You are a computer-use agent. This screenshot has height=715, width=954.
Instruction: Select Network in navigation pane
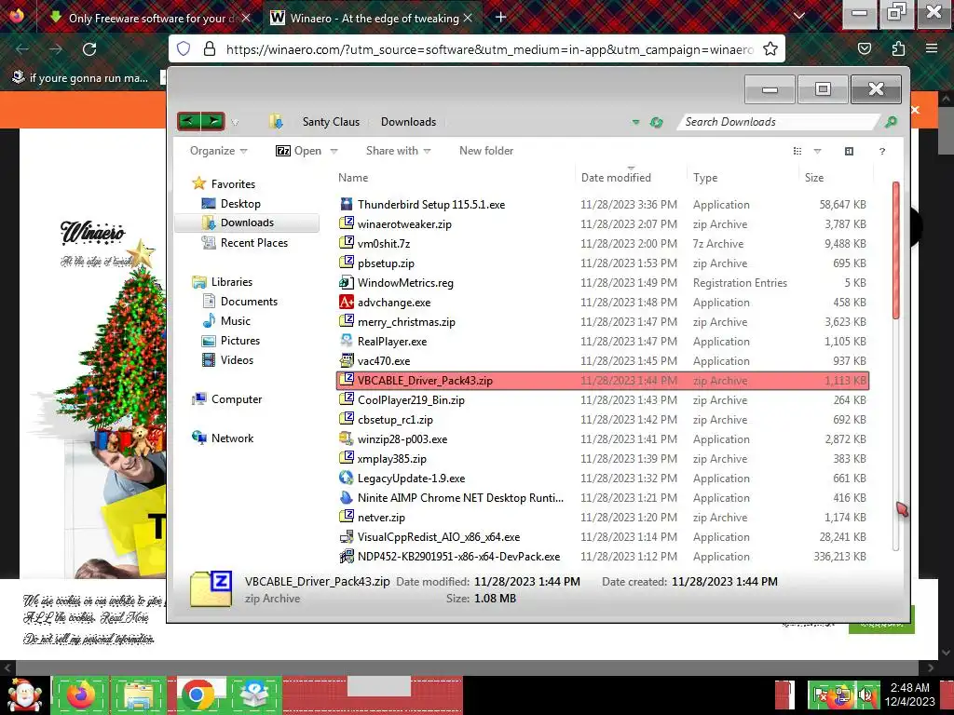[232, 438]
